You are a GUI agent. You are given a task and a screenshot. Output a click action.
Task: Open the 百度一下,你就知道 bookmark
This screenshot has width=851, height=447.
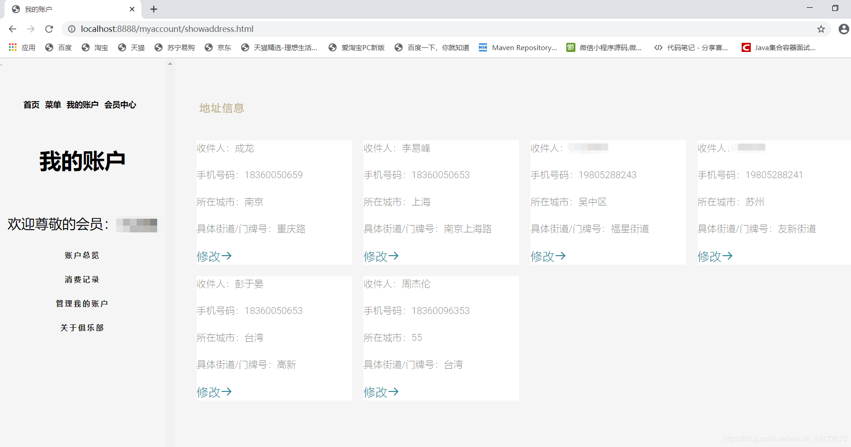432,47
